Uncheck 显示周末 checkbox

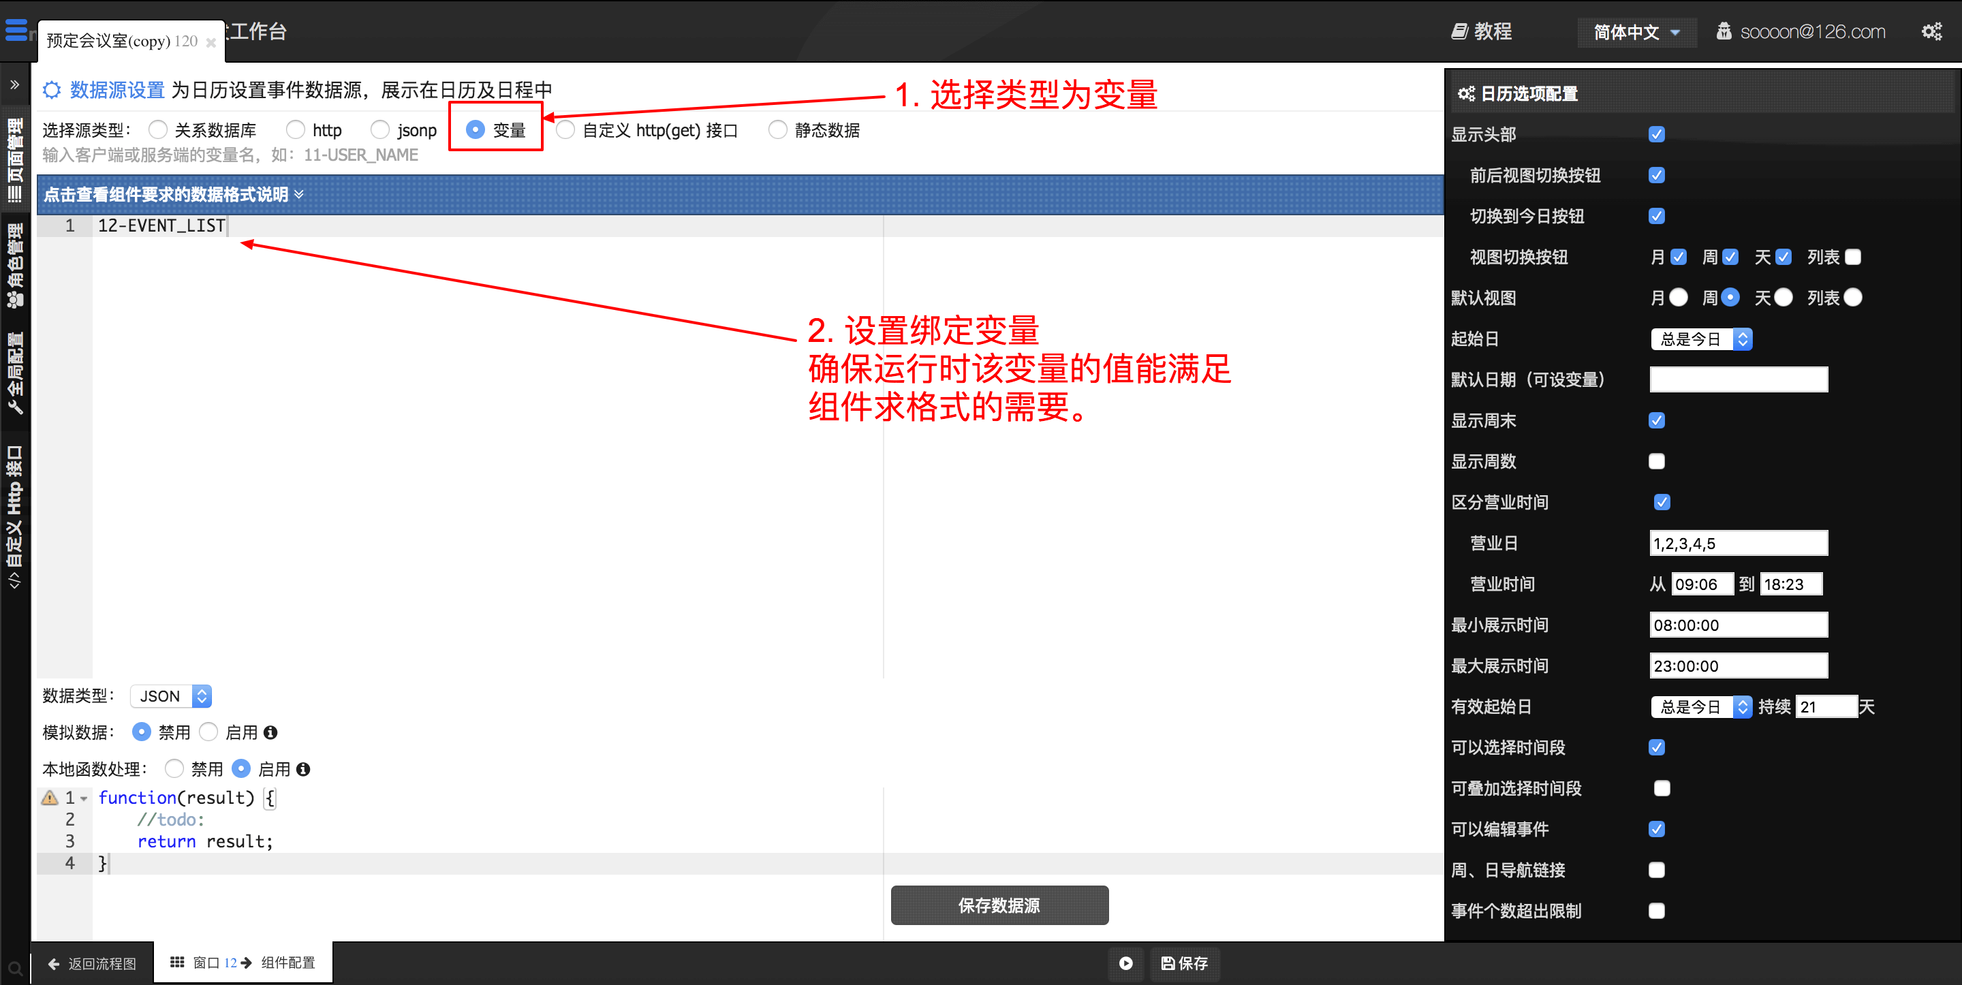coord(1656,420)
